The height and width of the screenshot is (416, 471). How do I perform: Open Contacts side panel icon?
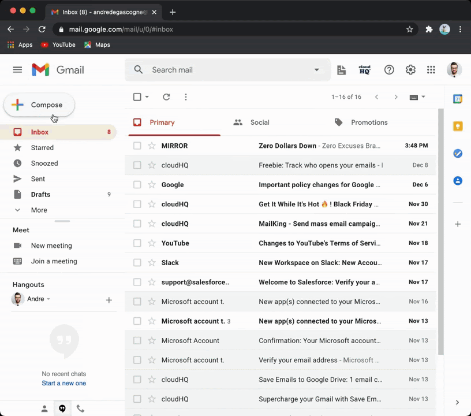tap(458, 181)
